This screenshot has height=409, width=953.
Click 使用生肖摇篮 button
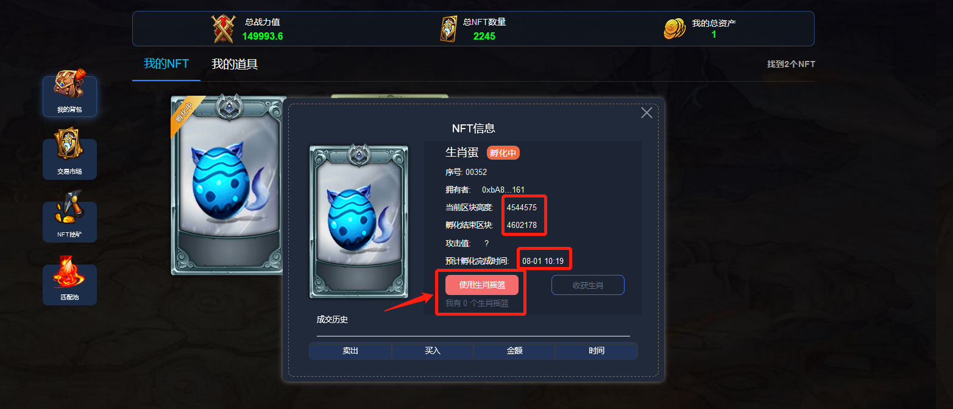pos(481,285)
